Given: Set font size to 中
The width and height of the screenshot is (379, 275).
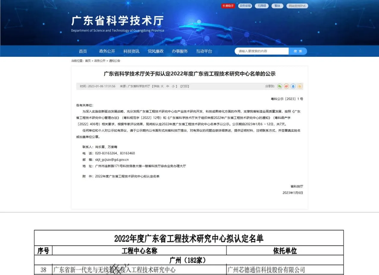Looking at the screenshot, I should (168, 86).
